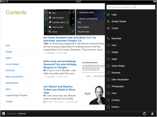
Task: Click the Essentials stars icon
Action: click(108, 38)
